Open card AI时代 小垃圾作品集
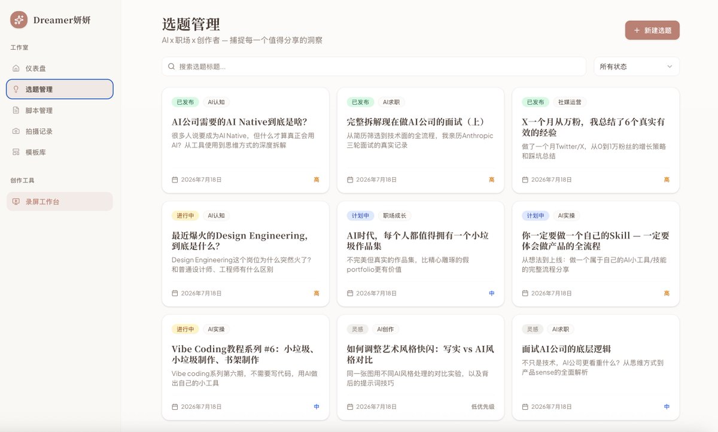Image resolution: width=718 pixels, height=432 pixels. (421, 254)
